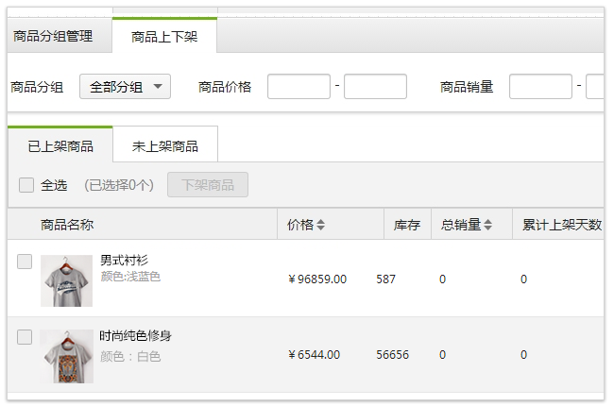The height and width of the screenshot is (406, 614).
Task: Click the maximum product price field
Action: [375, 87]
